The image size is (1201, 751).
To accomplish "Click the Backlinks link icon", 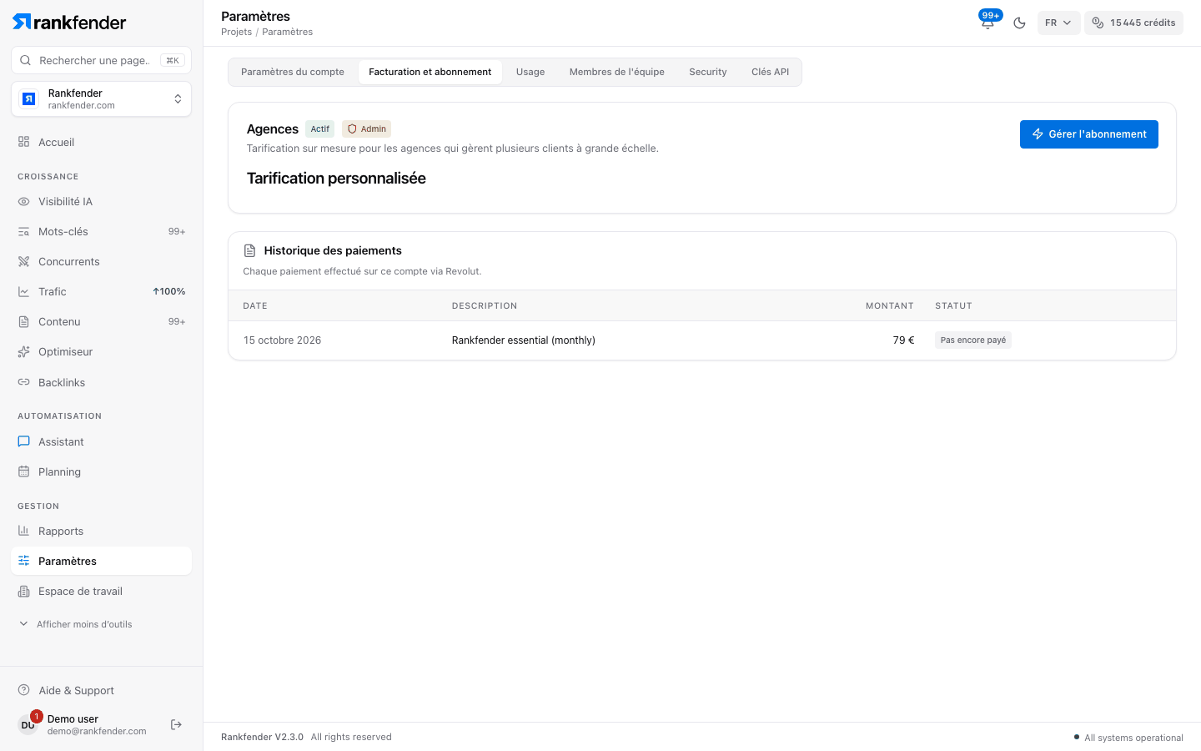I will 23,382.
